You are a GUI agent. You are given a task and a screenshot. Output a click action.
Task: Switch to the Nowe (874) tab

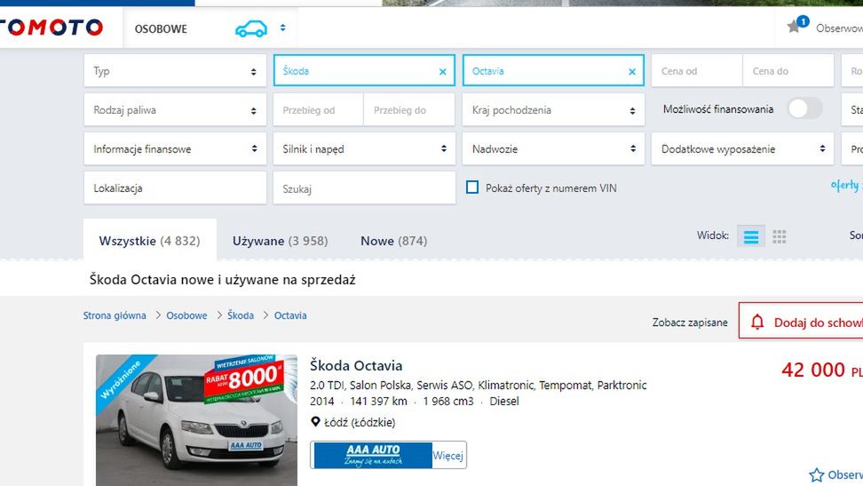[394, 241]
